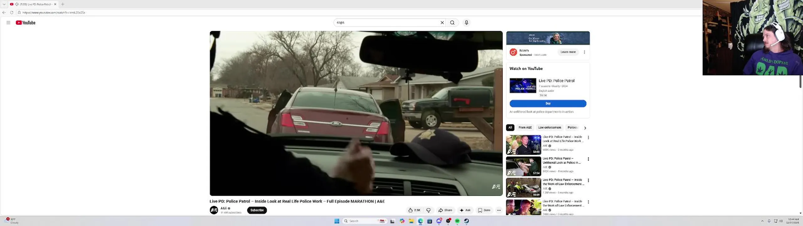Dislike the video with thumbs down
Screen dimensions: 803x226
point(428,210)
